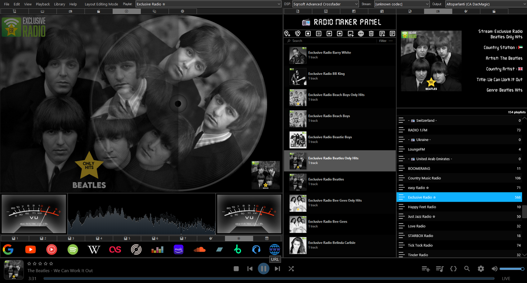Open the DSP Sqrsoft Advanced Crossfader dropdown
The height and width of the screenshot is (283, 527).
[x=325, y=4]
